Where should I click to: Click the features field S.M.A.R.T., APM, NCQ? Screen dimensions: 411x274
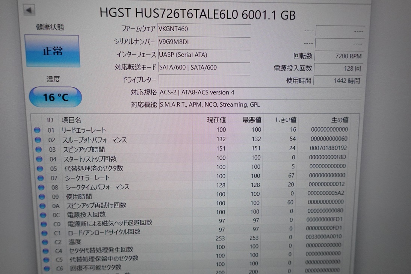tap(260, 104)
